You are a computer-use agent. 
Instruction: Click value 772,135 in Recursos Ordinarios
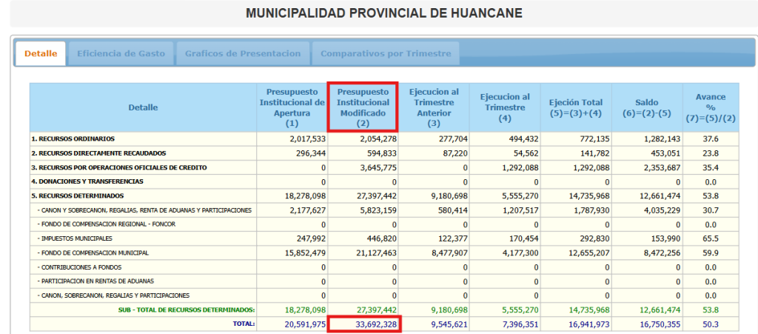[x=595, y=139]
